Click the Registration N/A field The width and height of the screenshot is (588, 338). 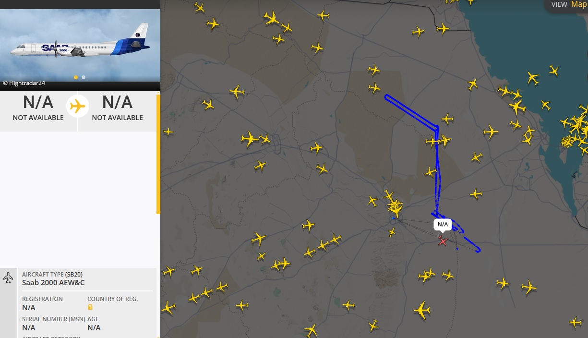pos(29,307)
